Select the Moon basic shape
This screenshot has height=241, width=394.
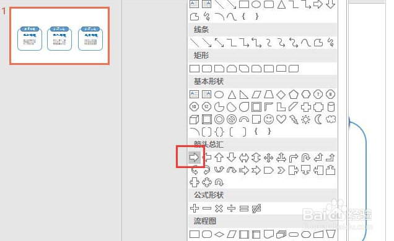(x=318, y=119)
